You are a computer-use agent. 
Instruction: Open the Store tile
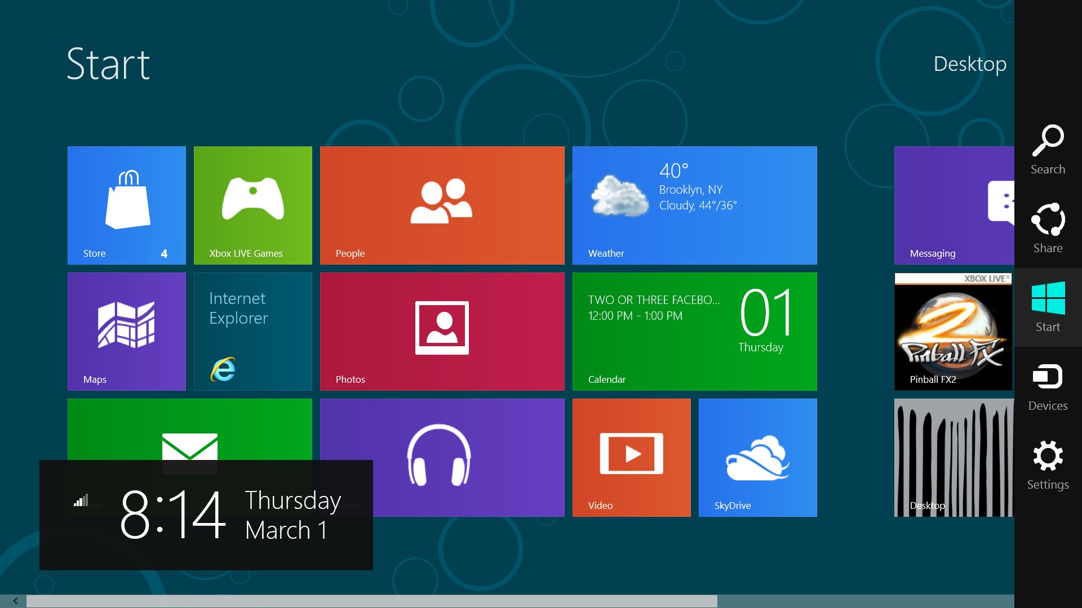coord(126,205)
